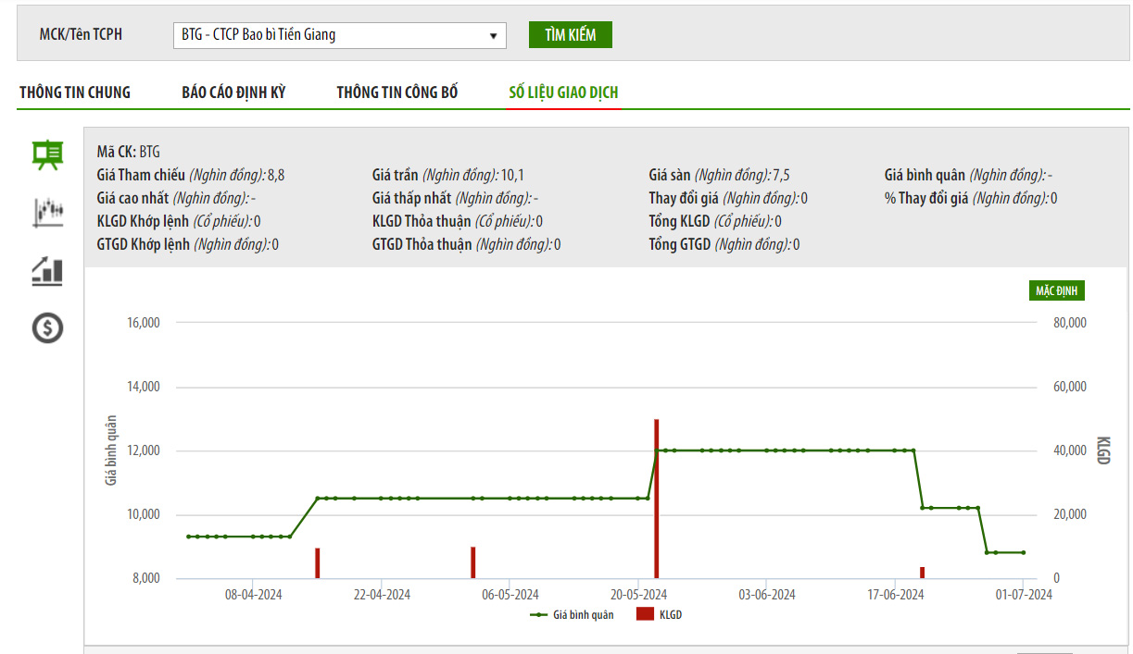This screenshot has width=1133, height=654.
Task: Click the small KLGD bar near 17-06-2024
Action: [922, 573]
